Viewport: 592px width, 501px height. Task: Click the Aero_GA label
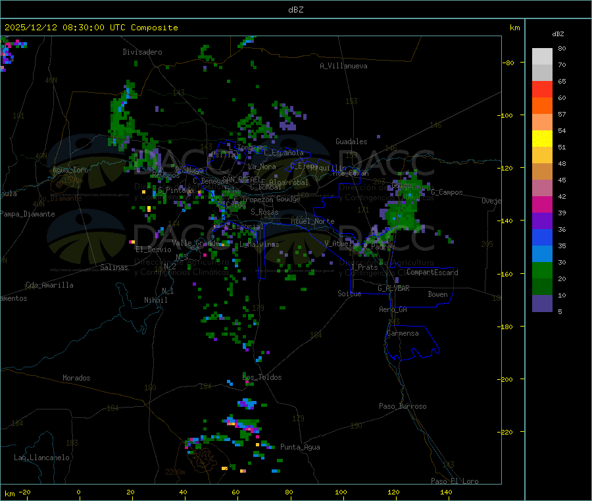pos(393,310)
